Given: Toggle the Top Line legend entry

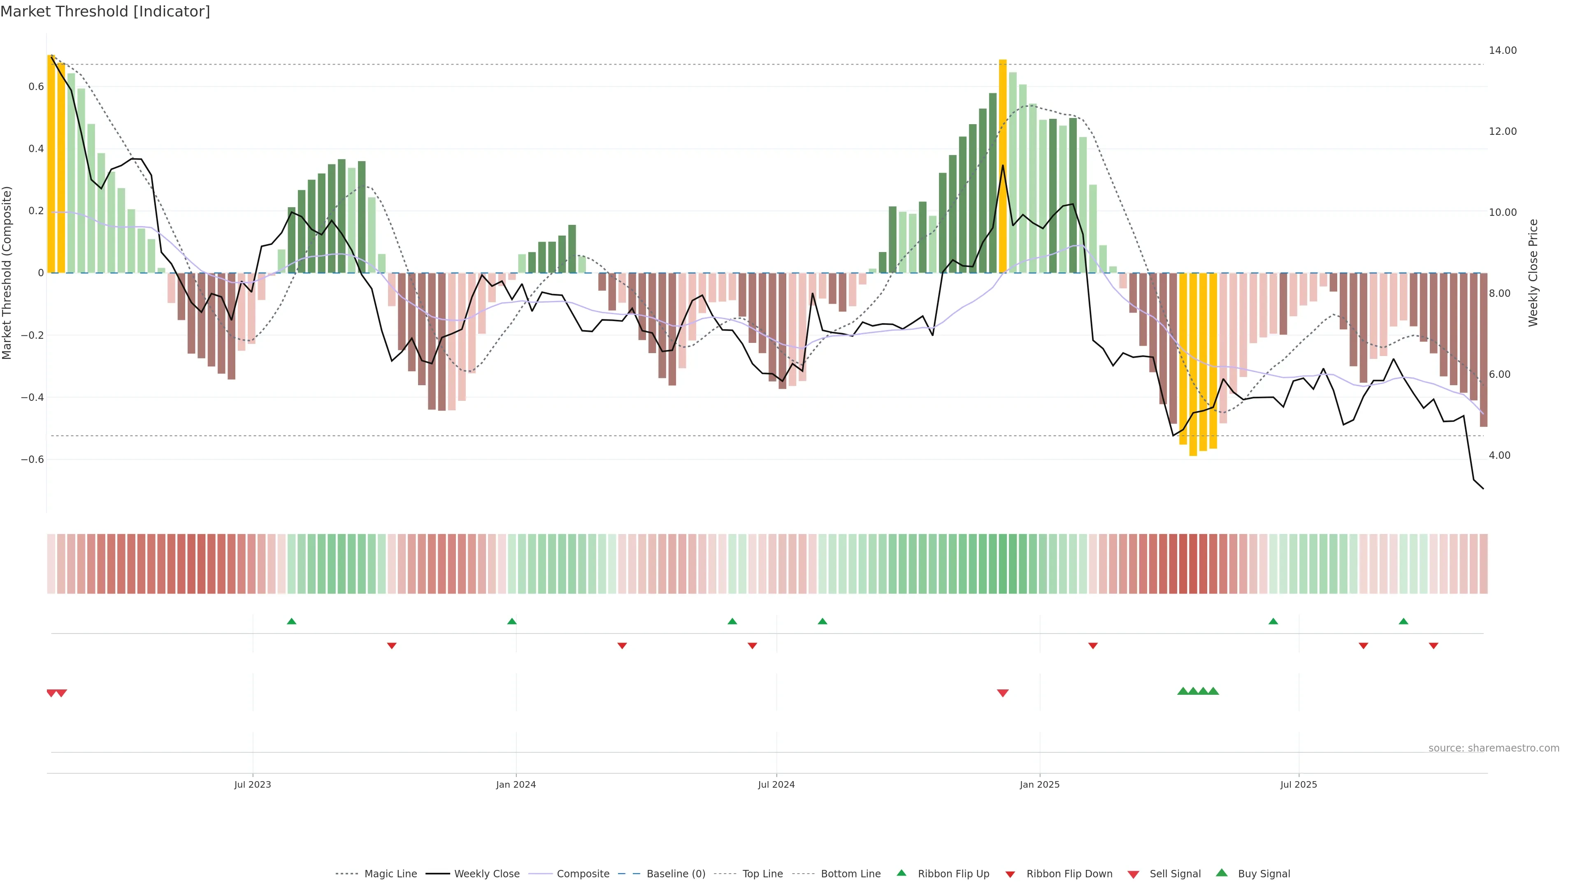Looking at the screenshot, I should [762, 874].
